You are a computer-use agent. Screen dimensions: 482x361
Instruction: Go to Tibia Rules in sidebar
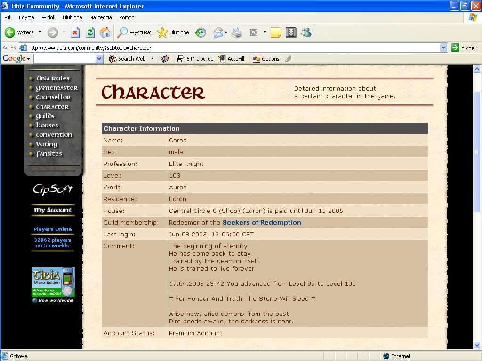53,78
